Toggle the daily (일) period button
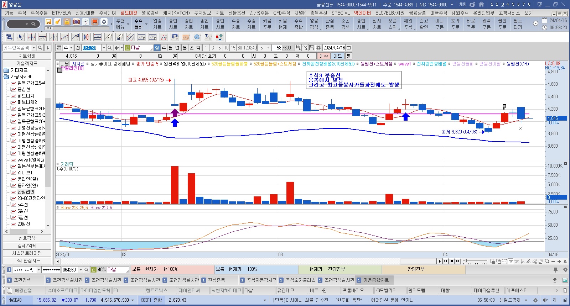This screenshot has height=306, width=570. [157, 48]
